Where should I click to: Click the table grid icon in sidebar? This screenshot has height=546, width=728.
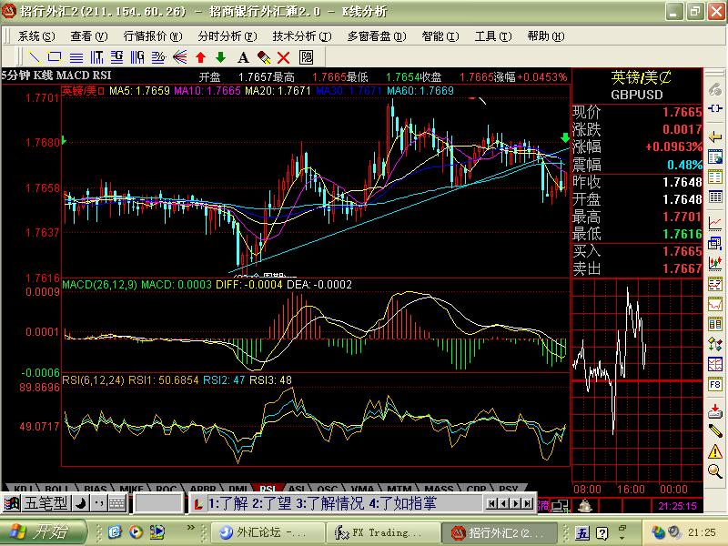click(x=715, y=197)
